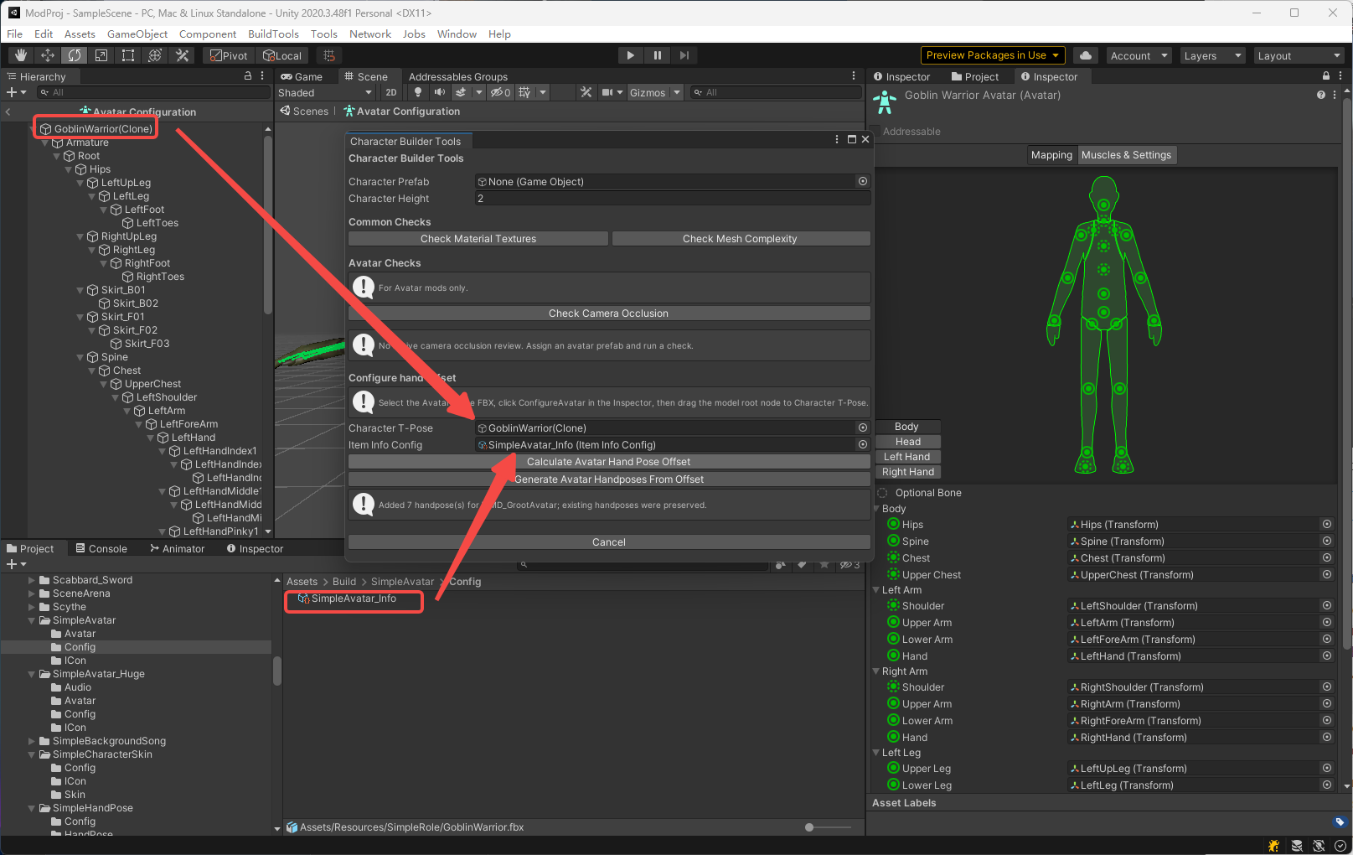Open object picker for Character Prefab
The image size is (1353, 855).
point(863,181)
